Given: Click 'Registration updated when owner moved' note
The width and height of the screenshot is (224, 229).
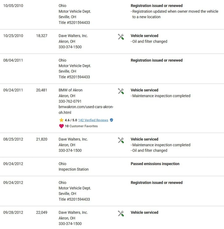Looking at the screenshot, I should coord(175,14).
